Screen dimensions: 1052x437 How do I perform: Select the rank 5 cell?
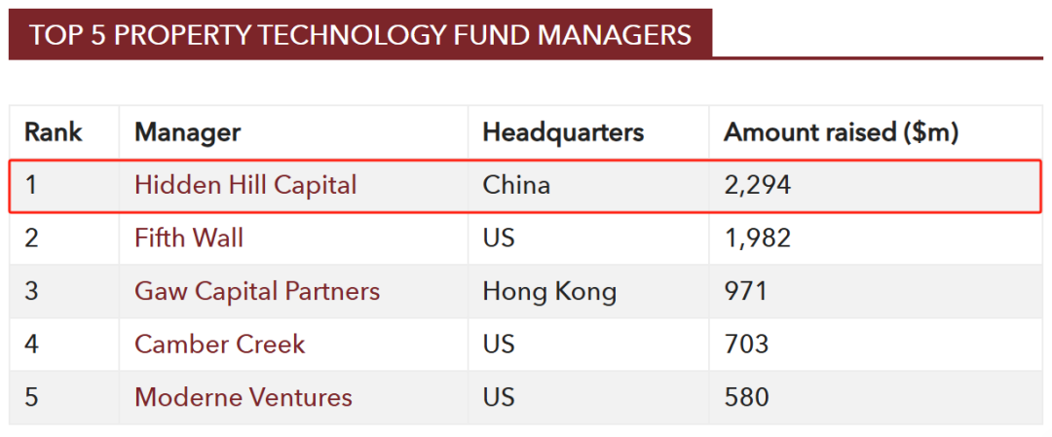[31, 397]
